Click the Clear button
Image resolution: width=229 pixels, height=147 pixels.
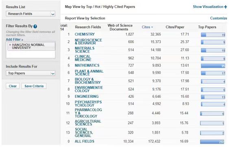point(13,86)
